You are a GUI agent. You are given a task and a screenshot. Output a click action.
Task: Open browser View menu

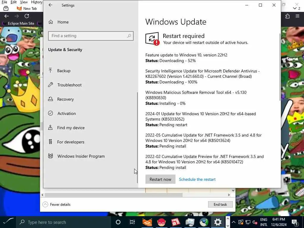coord(24,2)
